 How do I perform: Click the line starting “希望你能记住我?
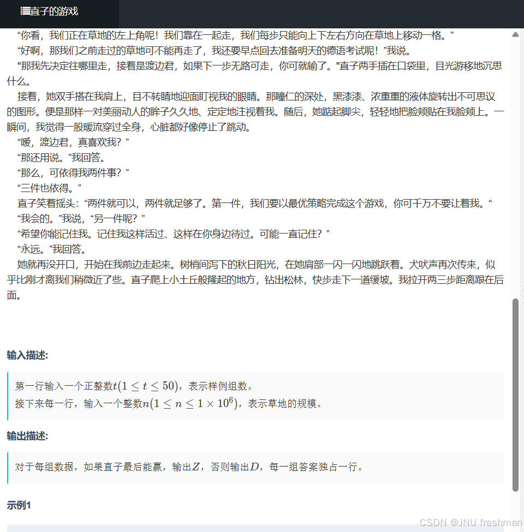click(174, 234)
